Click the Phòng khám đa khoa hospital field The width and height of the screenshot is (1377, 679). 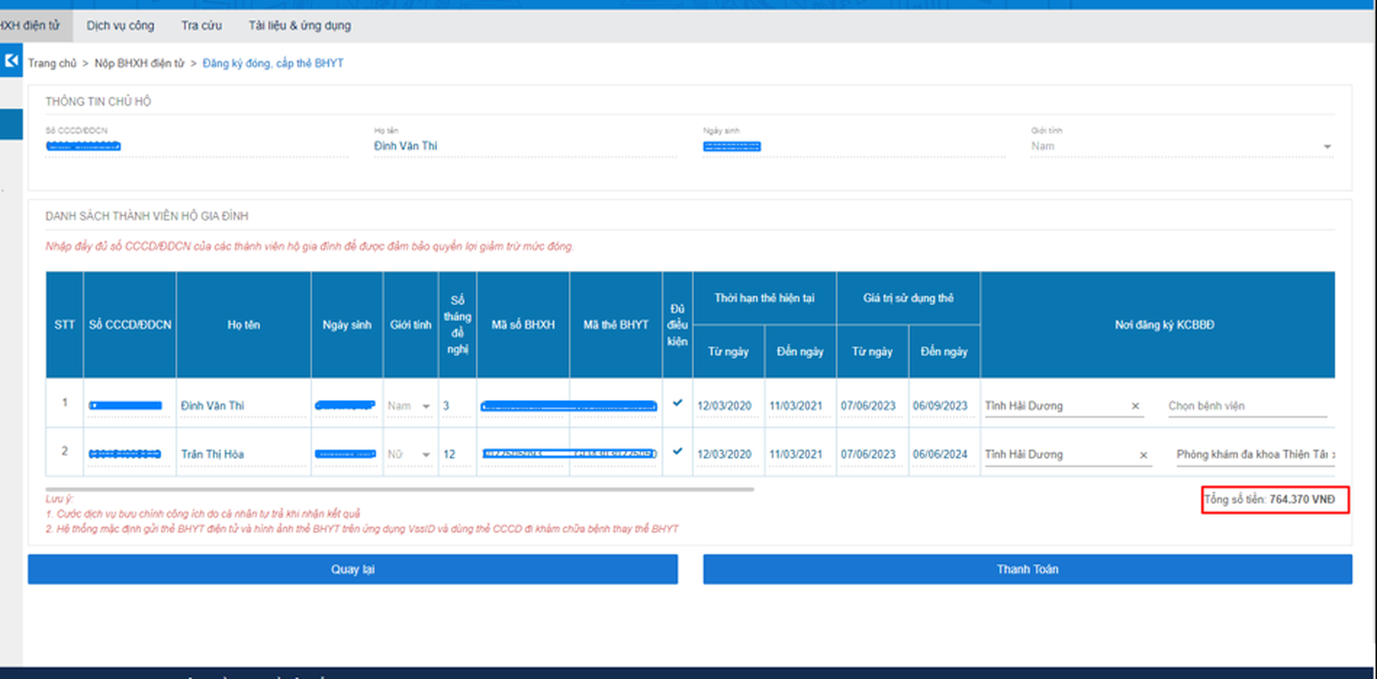click(x=1254, y=454)
